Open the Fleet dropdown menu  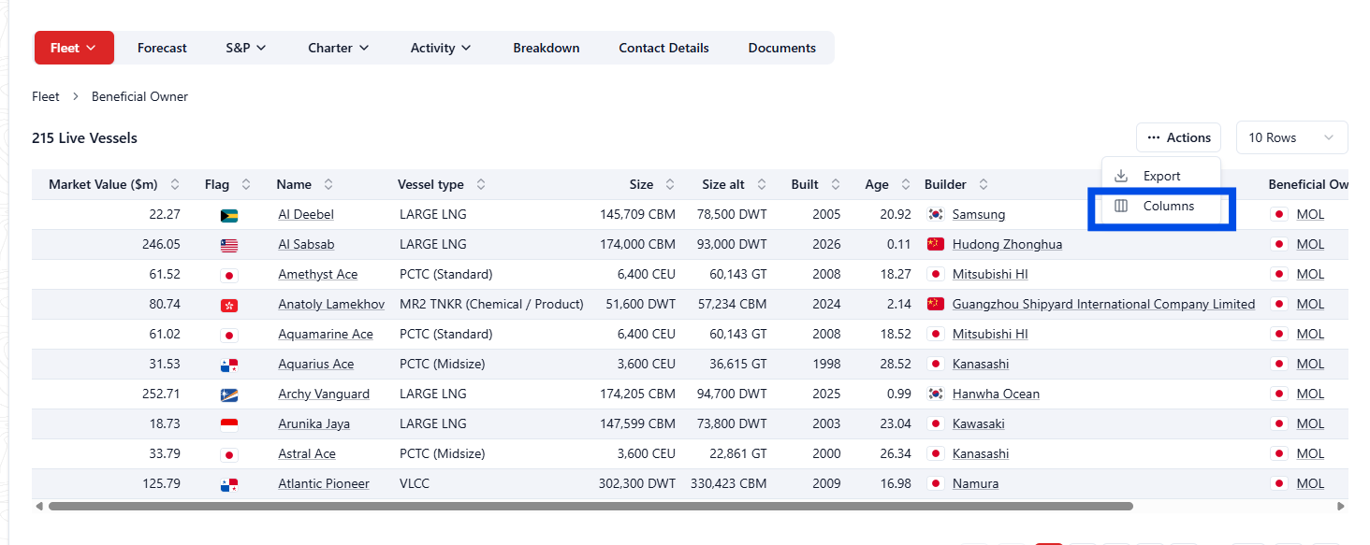click(74, 48)
